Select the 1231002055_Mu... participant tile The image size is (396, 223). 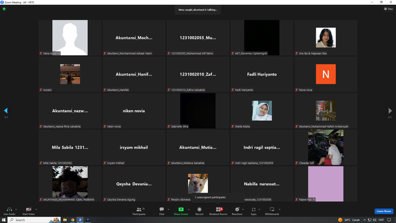(198, 38)
